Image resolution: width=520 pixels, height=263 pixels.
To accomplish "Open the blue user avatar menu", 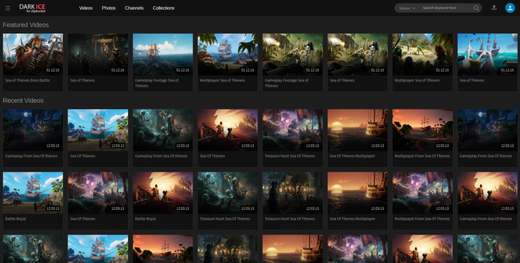I will (510, 8).
